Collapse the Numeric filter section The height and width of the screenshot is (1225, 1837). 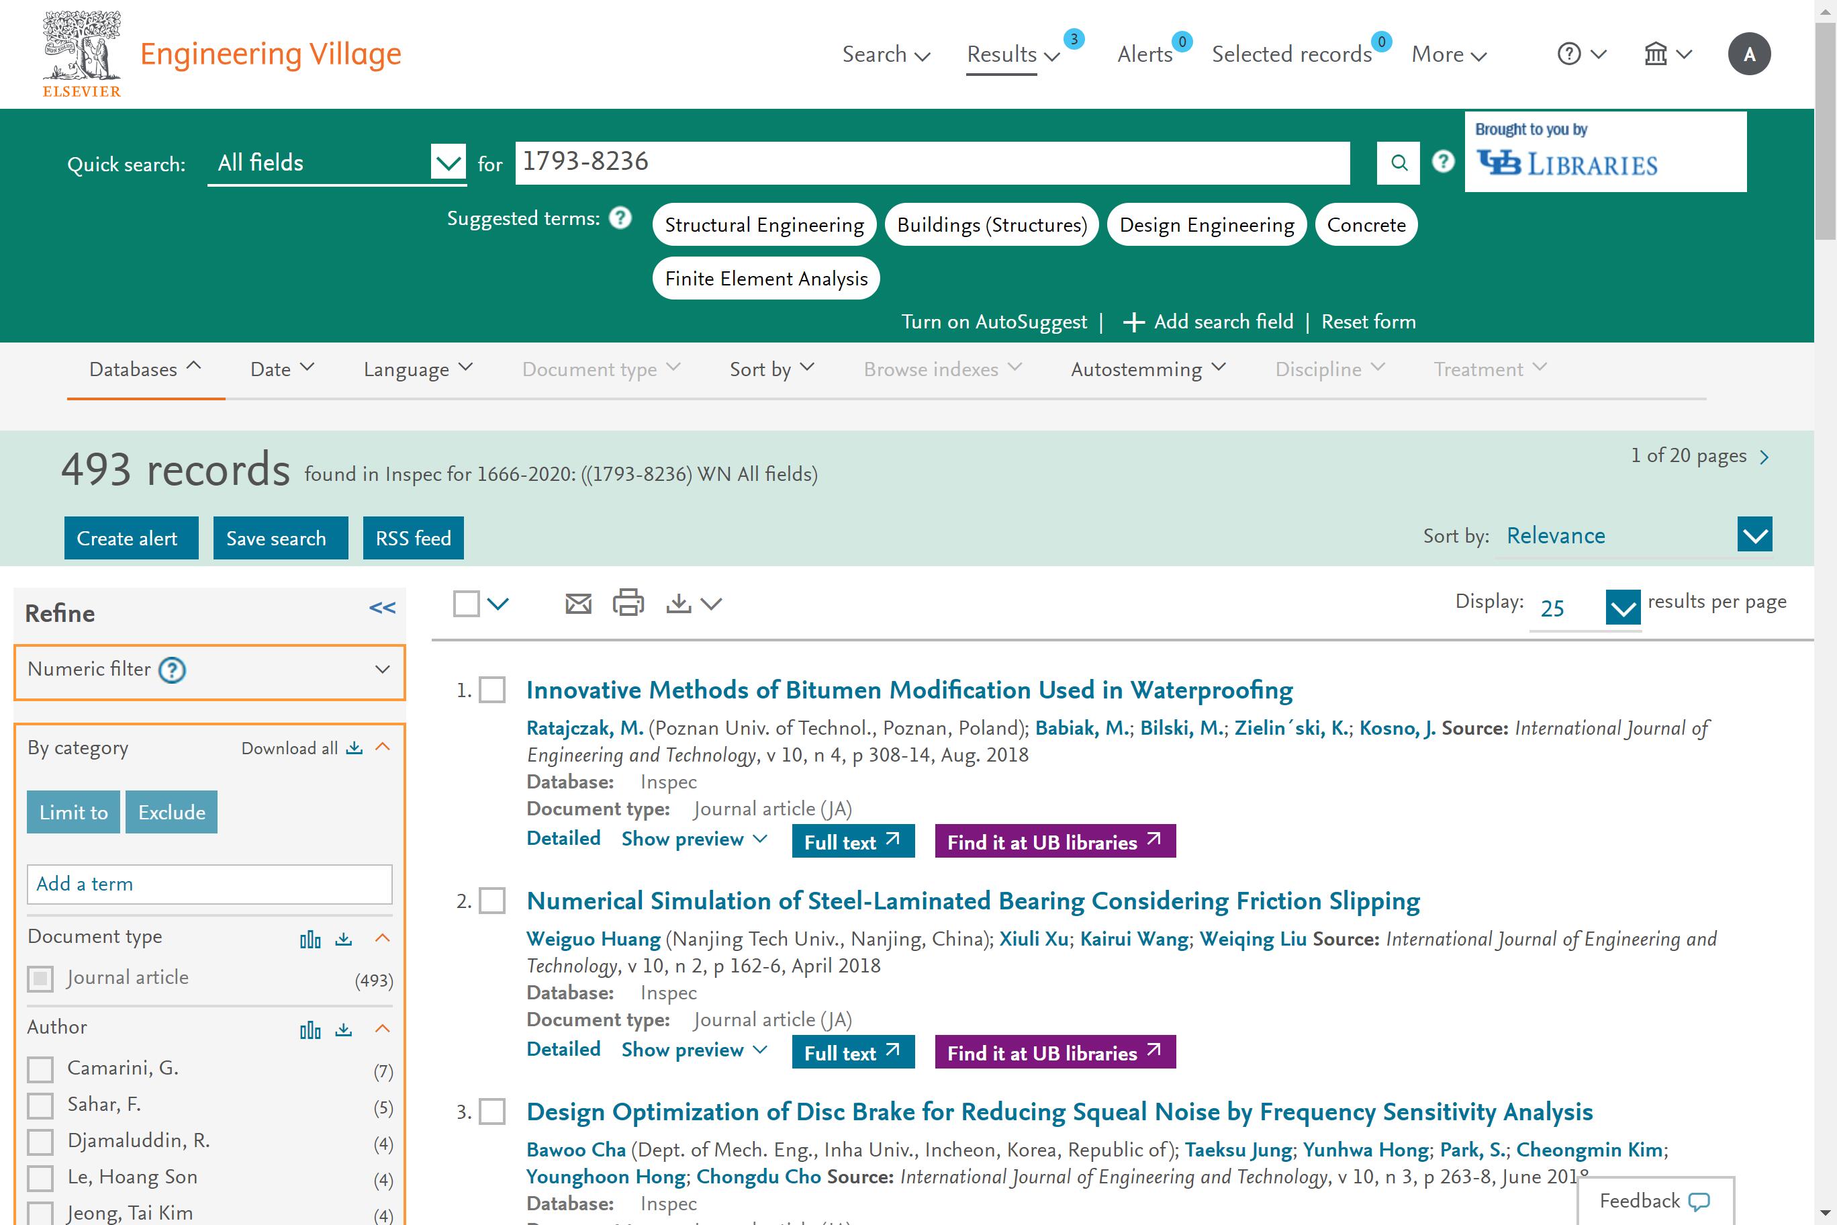[x=382, y=670]
